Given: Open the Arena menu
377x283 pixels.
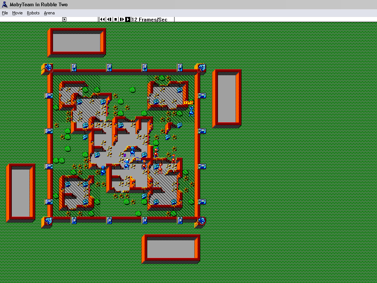Looking at the screenshot, I should tap(49, 13).
